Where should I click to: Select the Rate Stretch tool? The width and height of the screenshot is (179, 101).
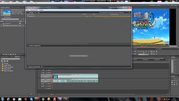176,81
